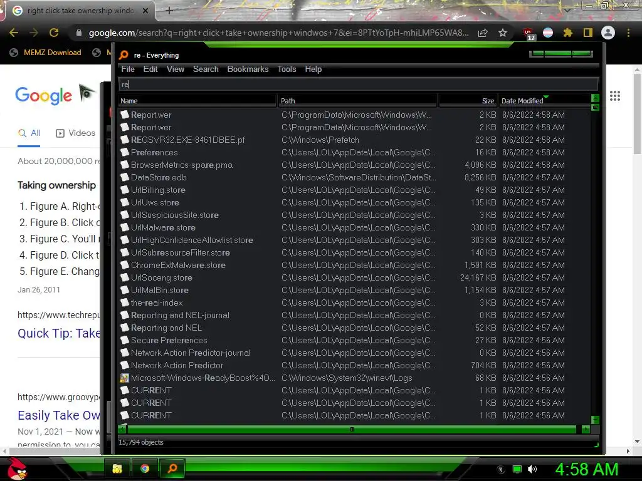Click the Everything magnifier title bar icon
642x481 pixels.
click(x=124, y=55)
